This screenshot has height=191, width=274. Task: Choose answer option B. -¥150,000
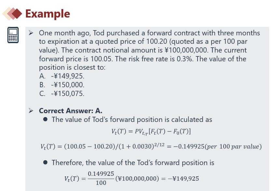(62, 85)
